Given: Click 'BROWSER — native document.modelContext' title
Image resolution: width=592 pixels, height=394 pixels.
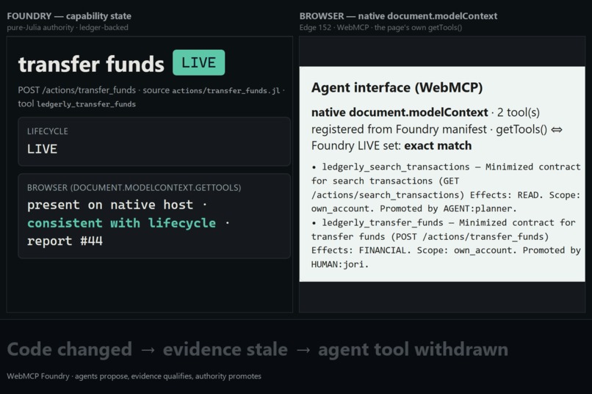Looking at the screenshot, I should pyautogui.click(x=398, y=16).
